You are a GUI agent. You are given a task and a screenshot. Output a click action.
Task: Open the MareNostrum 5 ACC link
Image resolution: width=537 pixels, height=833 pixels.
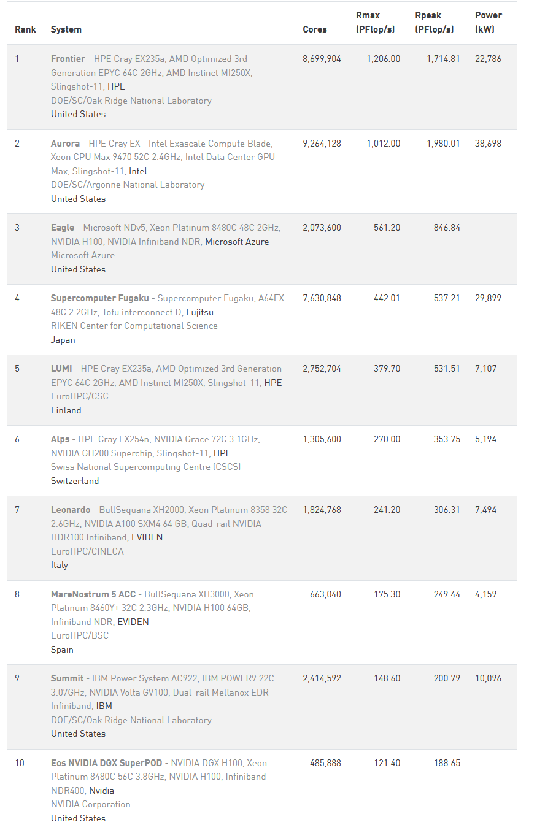(93, 594)
